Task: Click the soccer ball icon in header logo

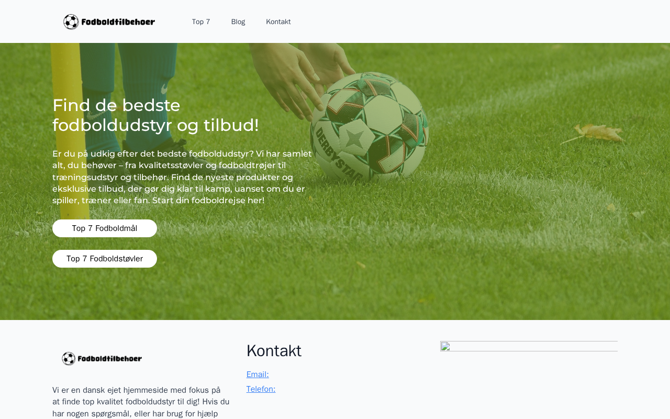Action: (x=71, y=21)
